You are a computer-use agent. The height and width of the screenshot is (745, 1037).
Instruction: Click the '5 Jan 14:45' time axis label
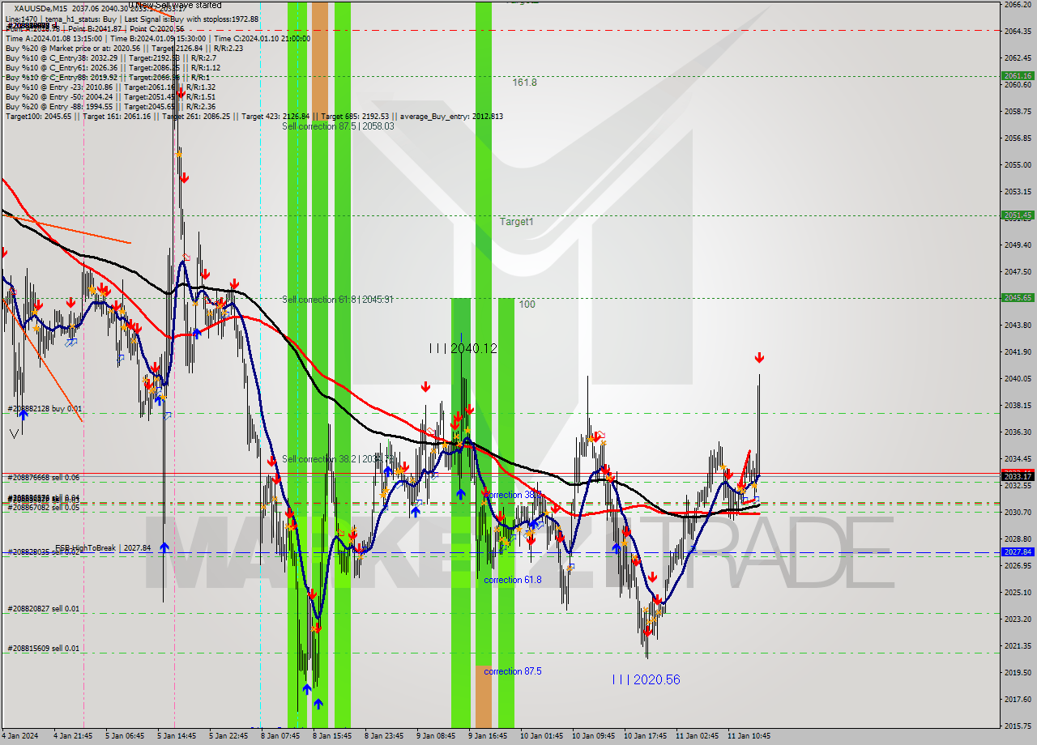pyautogui.click(x=177, y=736)
